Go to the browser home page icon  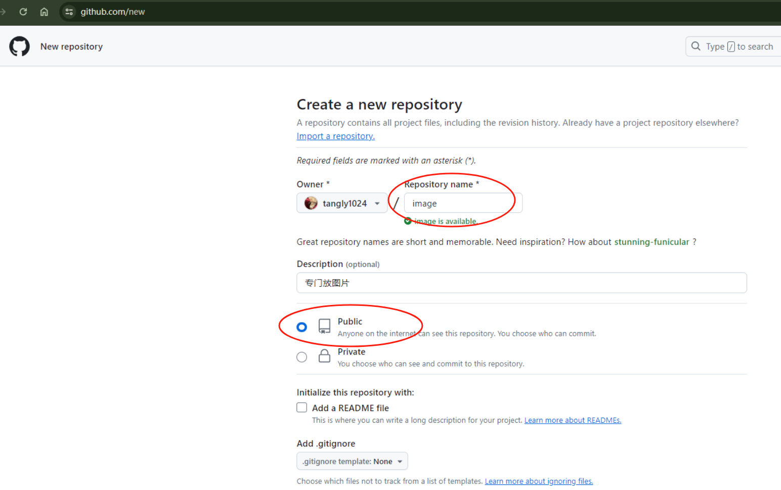point(44,12)
